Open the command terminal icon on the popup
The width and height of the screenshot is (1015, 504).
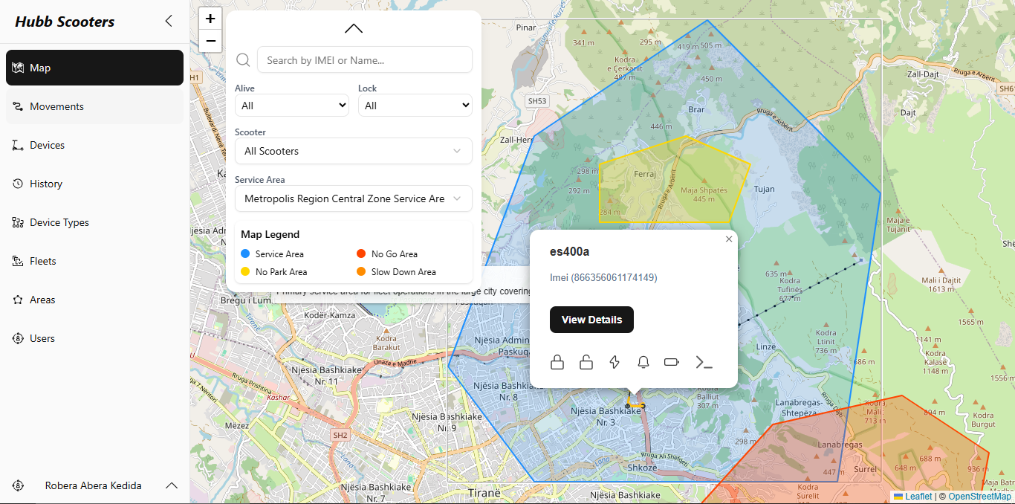click(703, 362)
